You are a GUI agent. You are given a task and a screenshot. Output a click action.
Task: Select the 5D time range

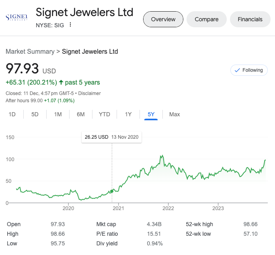(35, 114)
